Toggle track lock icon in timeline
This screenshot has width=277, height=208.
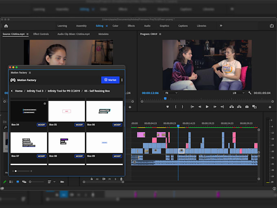pos(92,179)
